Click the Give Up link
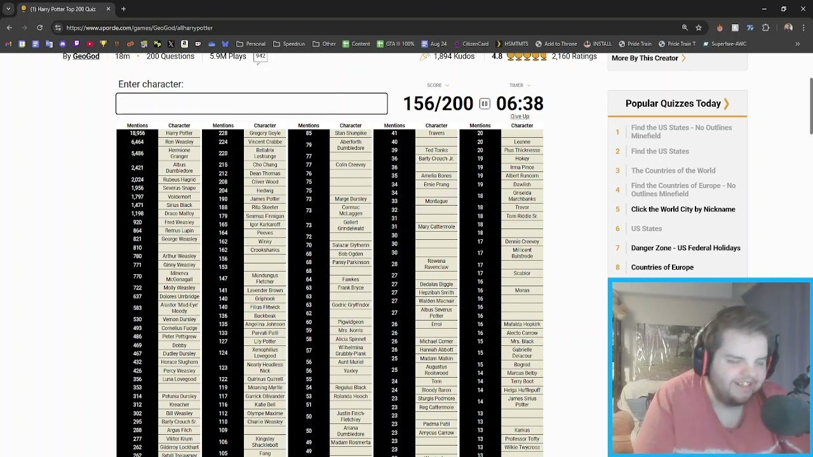Image resolution: width=813 pixels, height=457 pixels. coord(520,116)
